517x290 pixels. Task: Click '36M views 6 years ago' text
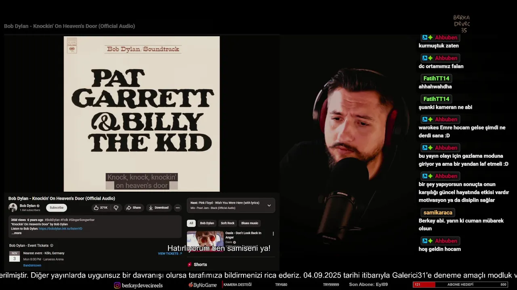coord(27,220)
